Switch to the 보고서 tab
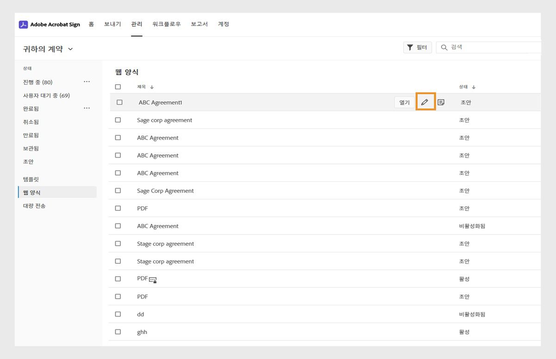Viewport: 556px width, 359px height. click(x=199, y=24)
